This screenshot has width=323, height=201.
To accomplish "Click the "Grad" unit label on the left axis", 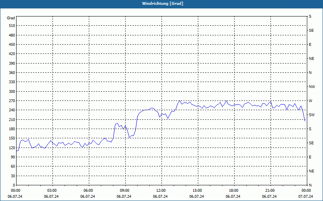I will (11, 18).
